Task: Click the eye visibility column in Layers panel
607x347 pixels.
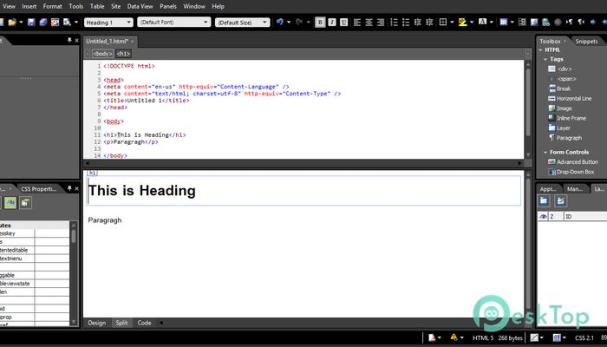Action: click(543, 217)
